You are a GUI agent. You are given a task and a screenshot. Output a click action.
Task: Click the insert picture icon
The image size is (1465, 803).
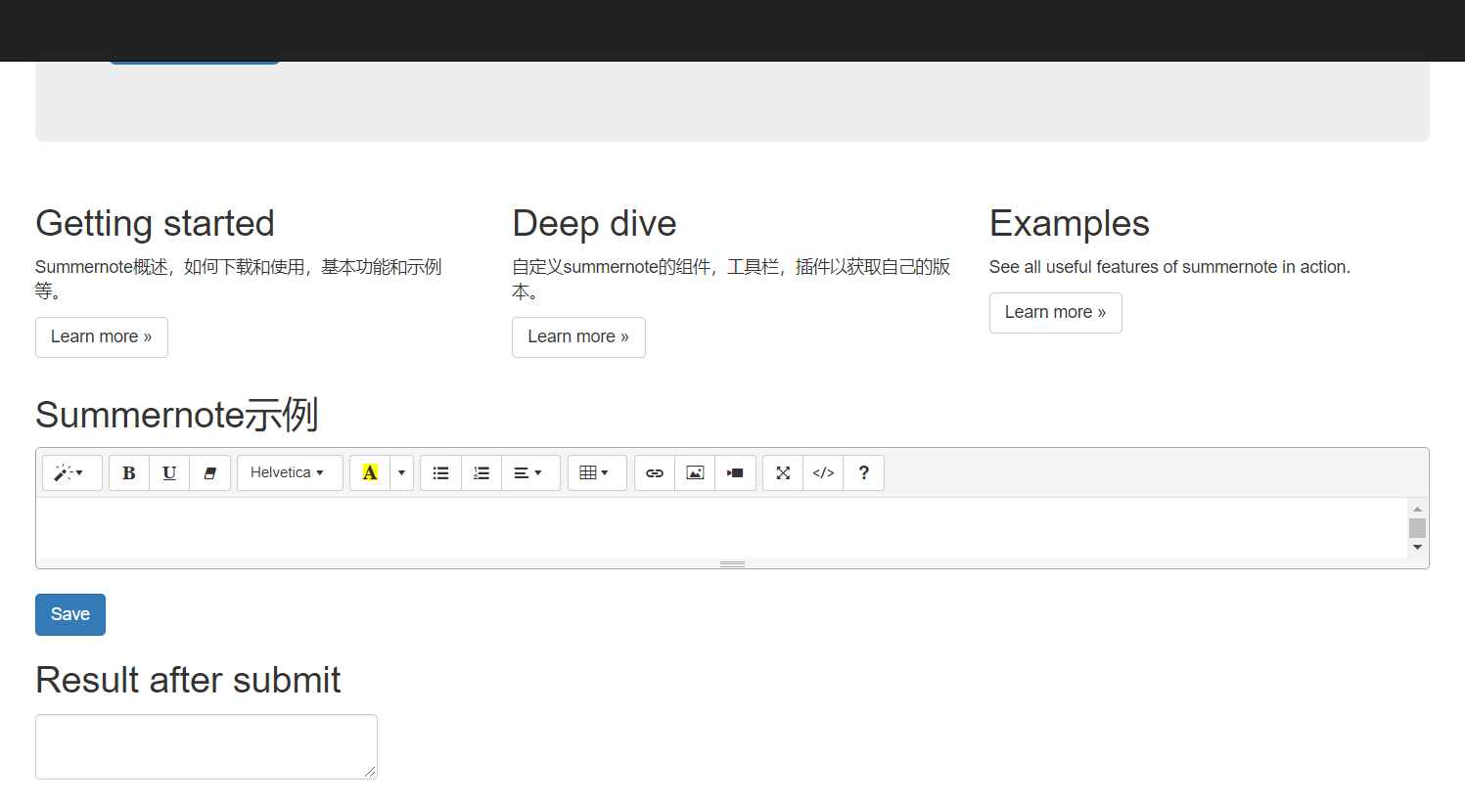(695, 473)
